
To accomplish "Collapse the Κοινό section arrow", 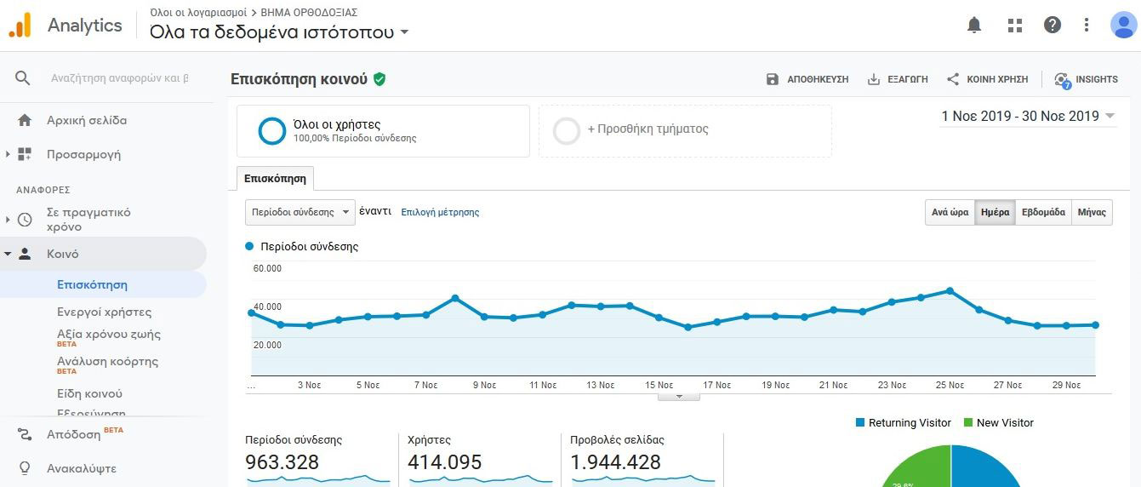I will pyautogui.click(x=8, y=254).
